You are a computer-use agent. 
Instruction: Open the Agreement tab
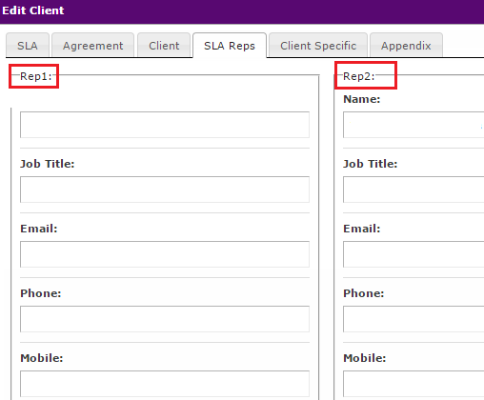92,46
